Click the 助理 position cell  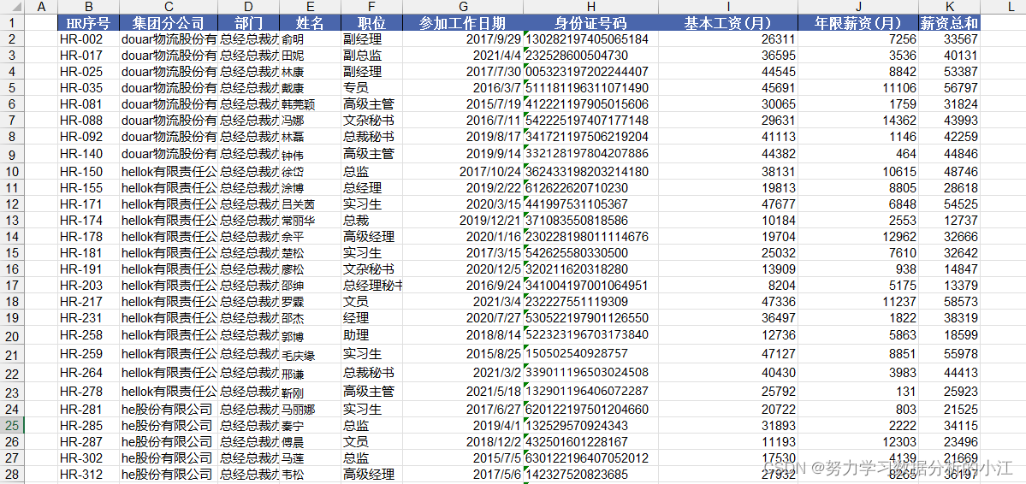(371, 335)
